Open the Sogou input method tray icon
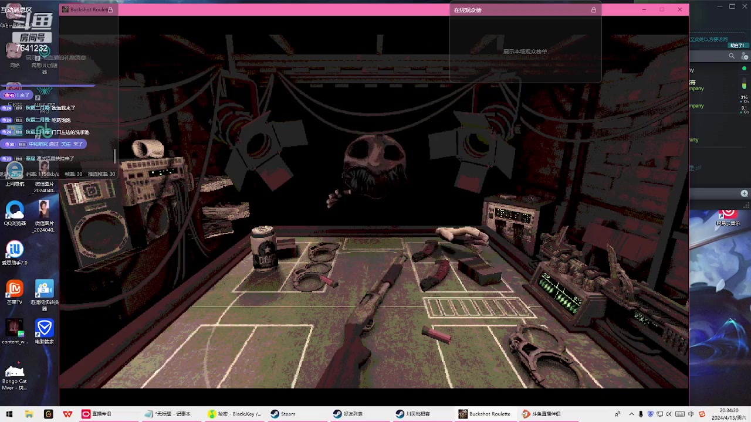The width and height of the screenshot is (751, 422). coord(702,414)
